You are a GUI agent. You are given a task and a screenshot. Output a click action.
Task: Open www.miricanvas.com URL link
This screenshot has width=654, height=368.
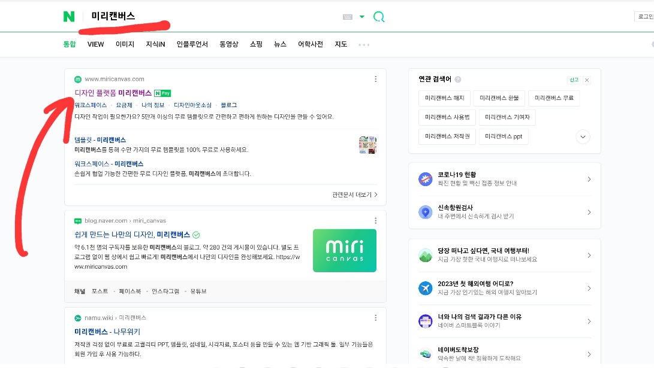point(114,79)
